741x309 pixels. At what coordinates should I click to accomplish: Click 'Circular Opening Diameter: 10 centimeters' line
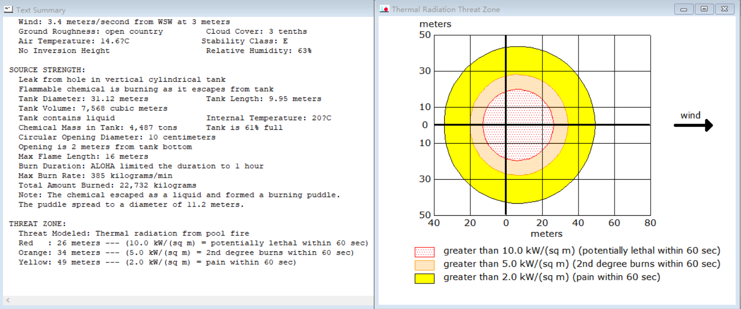coord(117,137)
